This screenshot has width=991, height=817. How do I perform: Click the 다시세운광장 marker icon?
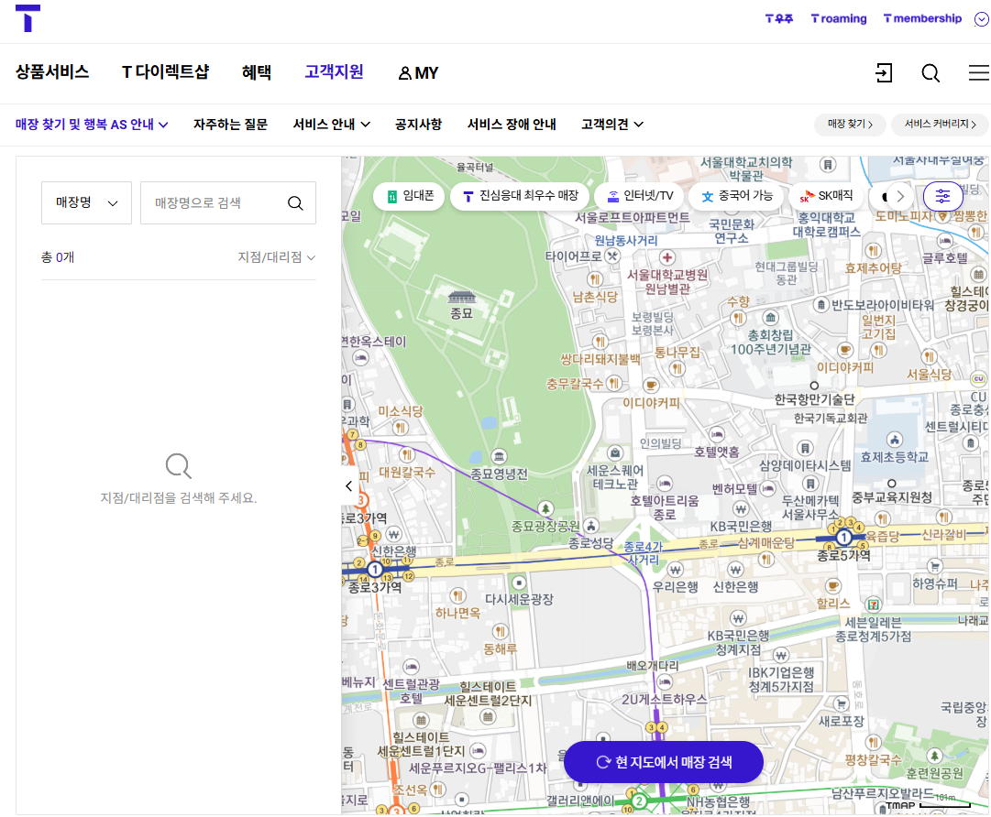click(519, 583)
